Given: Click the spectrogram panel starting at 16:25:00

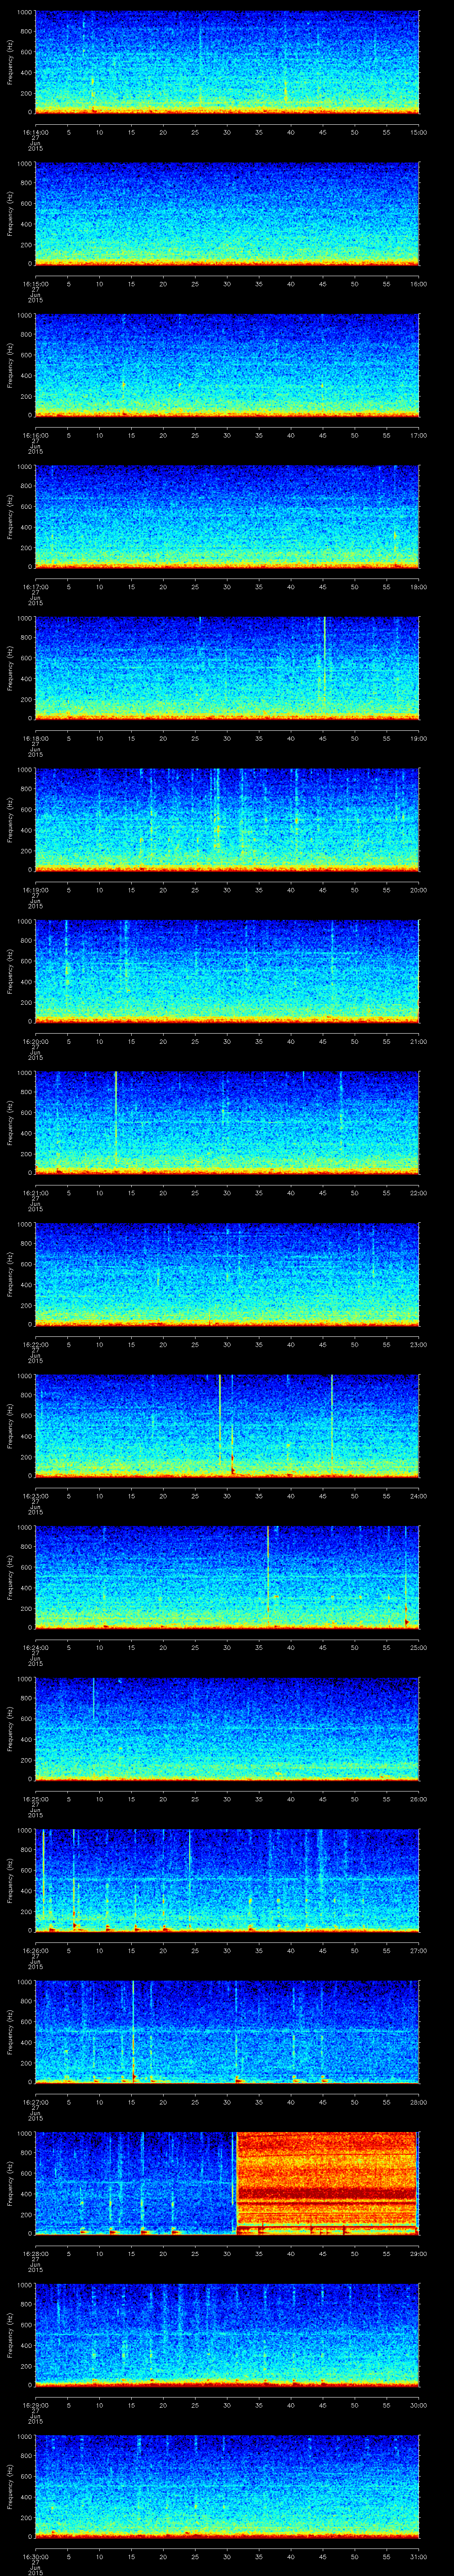Looking at the screenshot, I should coord(227,1728).
